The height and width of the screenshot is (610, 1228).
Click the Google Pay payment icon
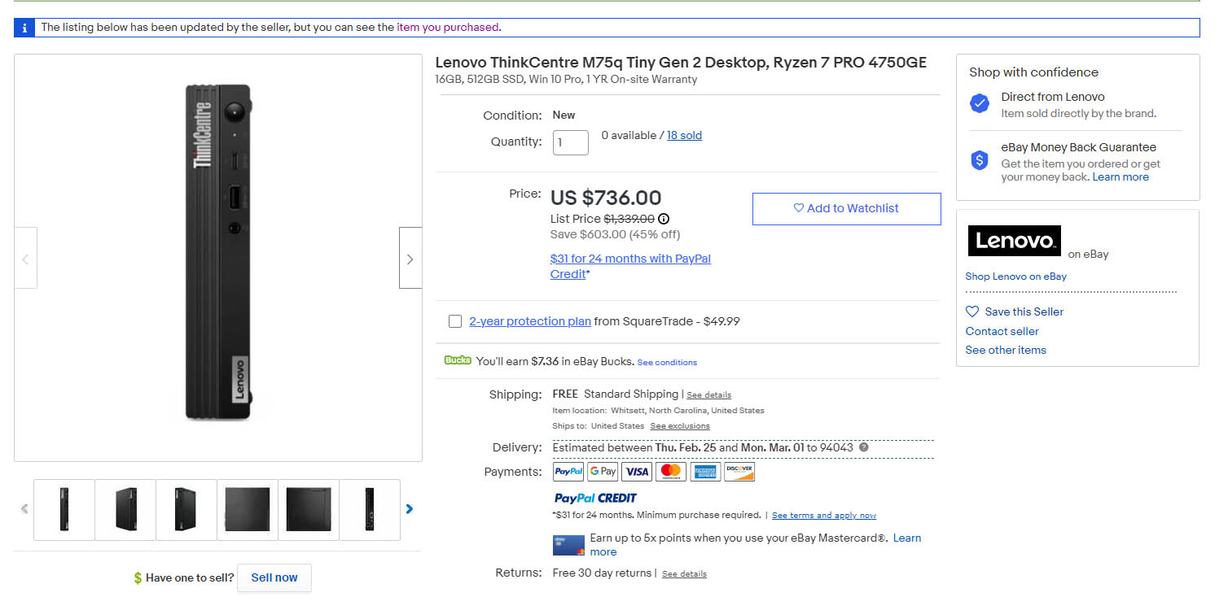pyautogui.click(x=603, y=472)
